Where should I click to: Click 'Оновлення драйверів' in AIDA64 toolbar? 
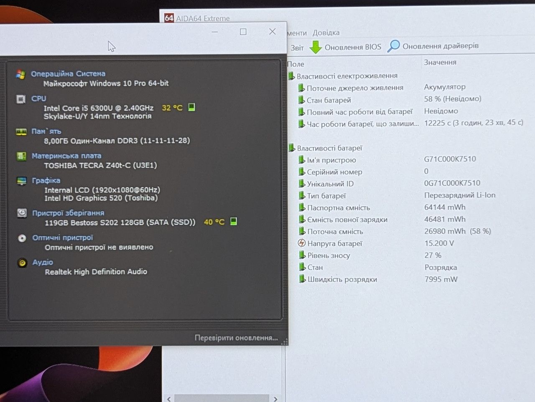click(441, 46)
